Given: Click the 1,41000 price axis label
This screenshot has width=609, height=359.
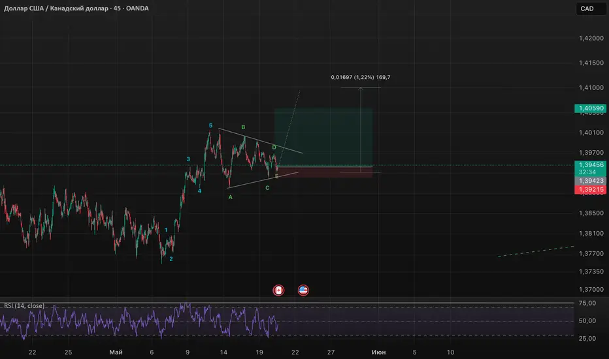Looking at the screenshot, I should pos(591,87).
